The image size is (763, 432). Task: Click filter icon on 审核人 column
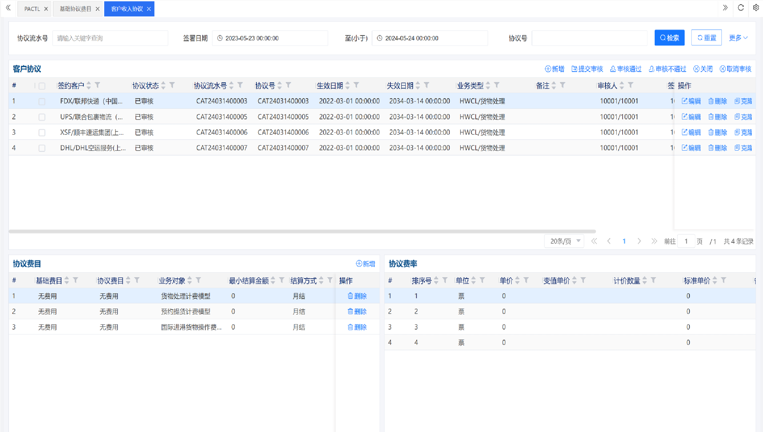point(631,85)
